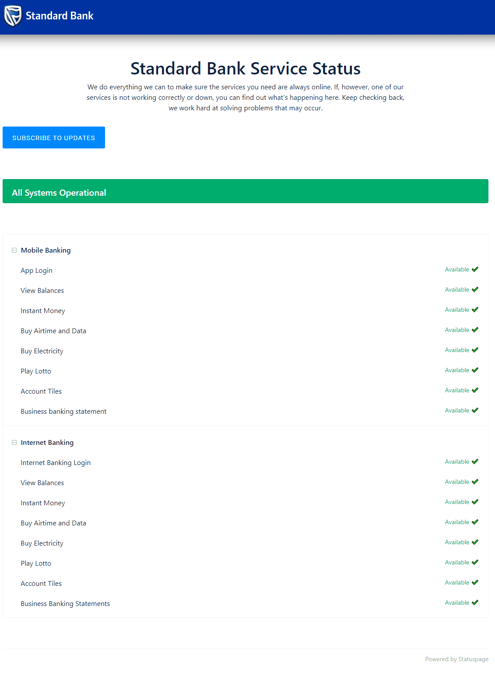Screen dimensions: 495x694
Task: Click the Internet Banking group heading
Action: [x=47, y=443]
